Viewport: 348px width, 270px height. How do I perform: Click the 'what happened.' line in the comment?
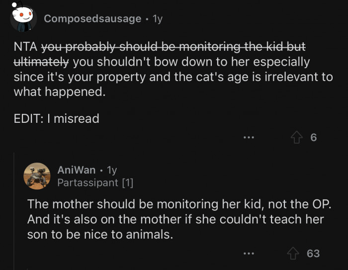pyautogui.click(x=59, y=92)
